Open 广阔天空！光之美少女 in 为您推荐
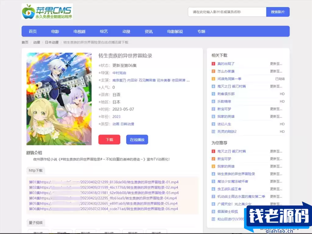The height and width of the screenshot is (234, 312). pos(234,204)
